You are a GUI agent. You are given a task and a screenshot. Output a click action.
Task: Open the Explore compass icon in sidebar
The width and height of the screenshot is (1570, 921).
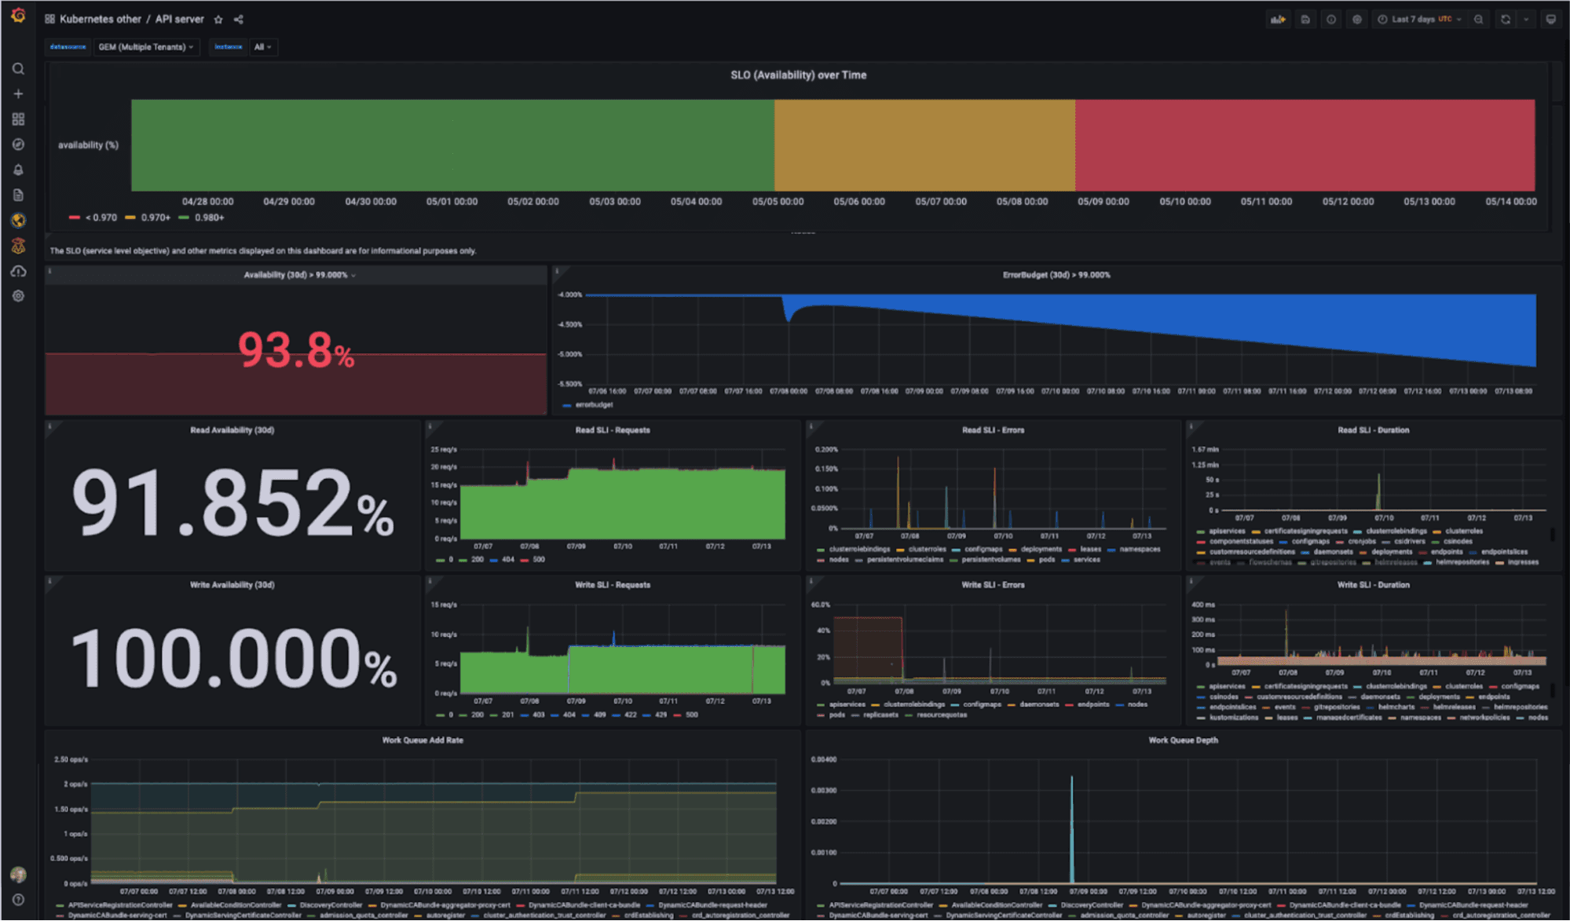pos(18,144)
